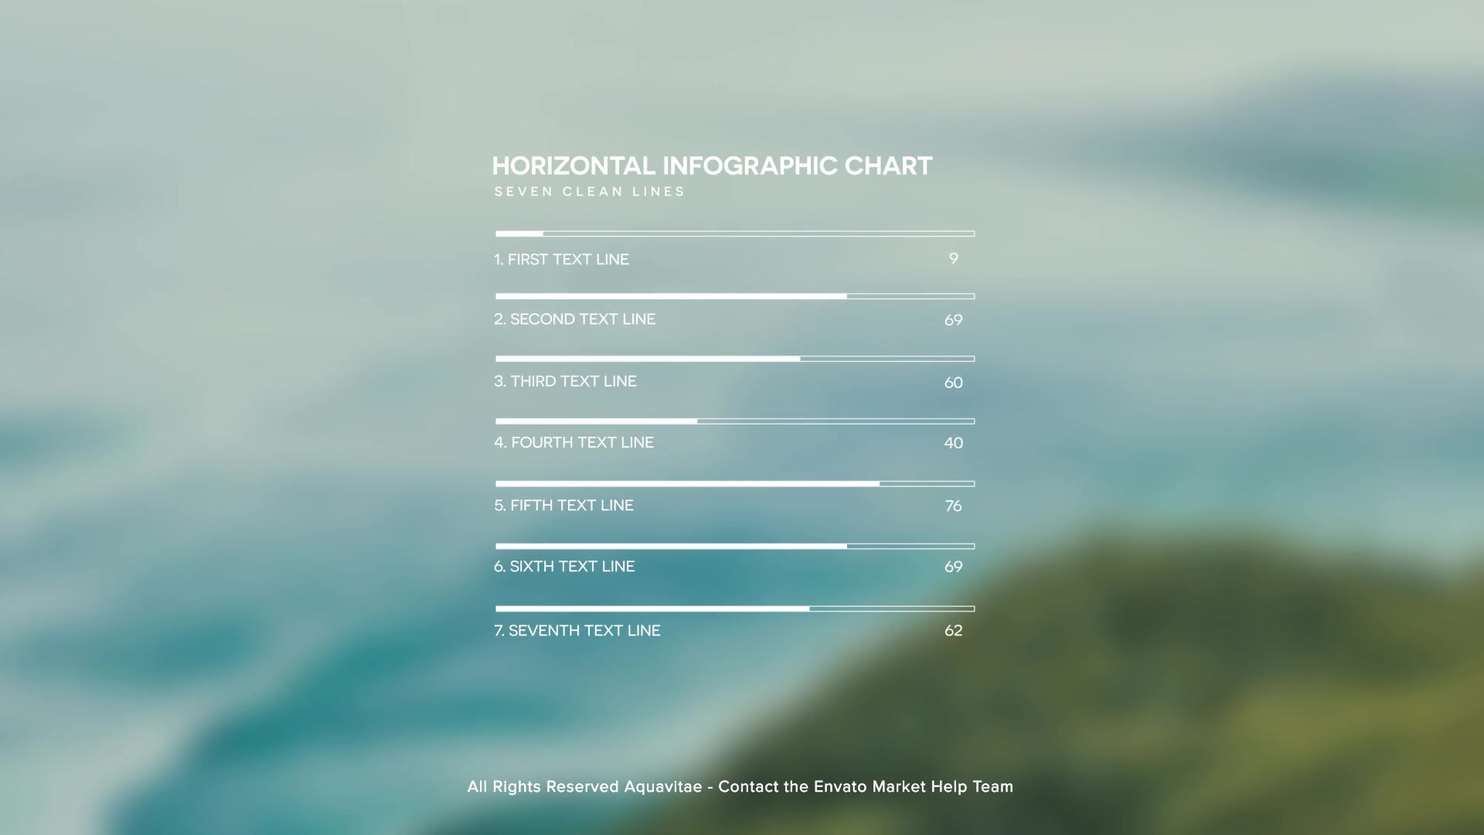The height and width of the screenshot is (835, 1484).
Task: Click the value 76 on fifth line
Action: (x=954, y=506)
